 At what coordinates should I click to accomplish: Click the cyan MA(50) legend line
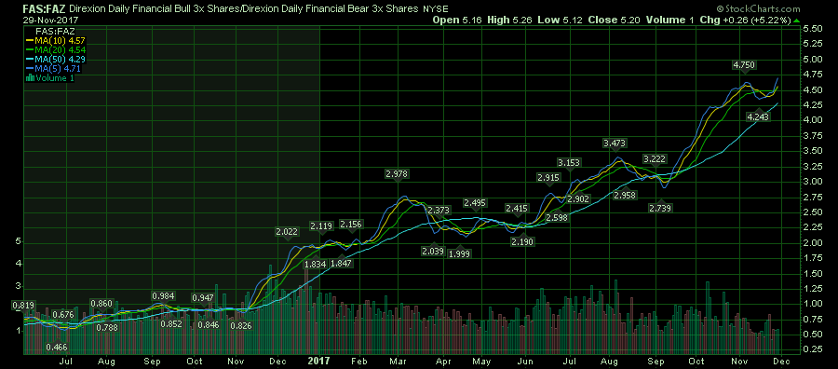point(31,59)
